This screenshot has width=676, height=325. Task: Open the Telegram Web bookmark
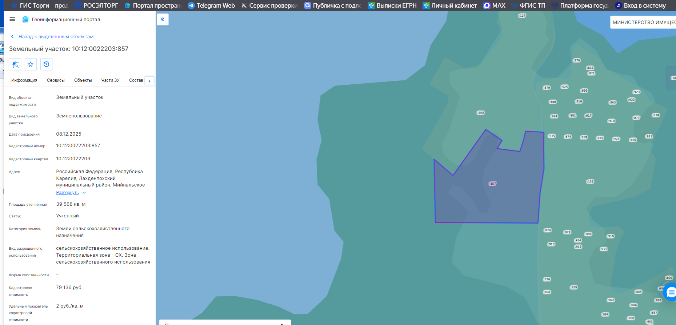pyautogui.click(x=211, y=5)
